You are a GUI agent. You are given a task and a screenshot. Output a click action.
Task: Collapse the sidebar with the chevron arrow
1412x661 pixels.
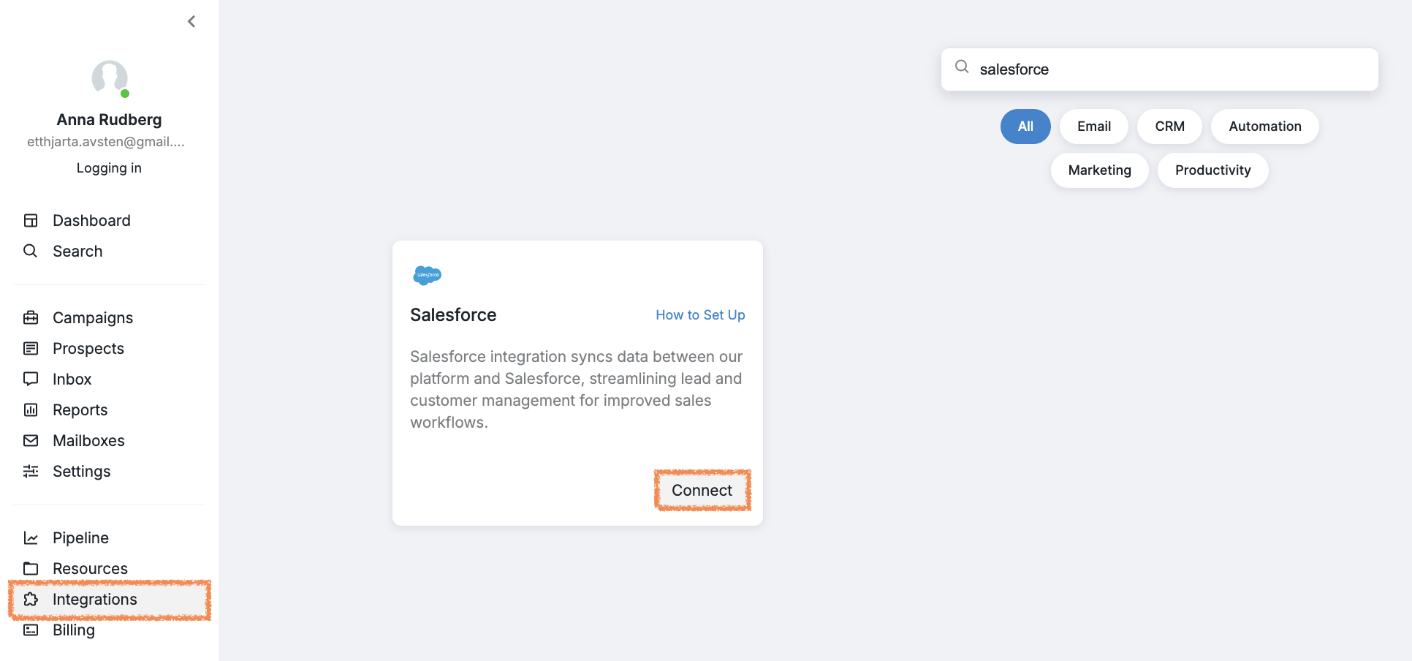pos(191,21)
